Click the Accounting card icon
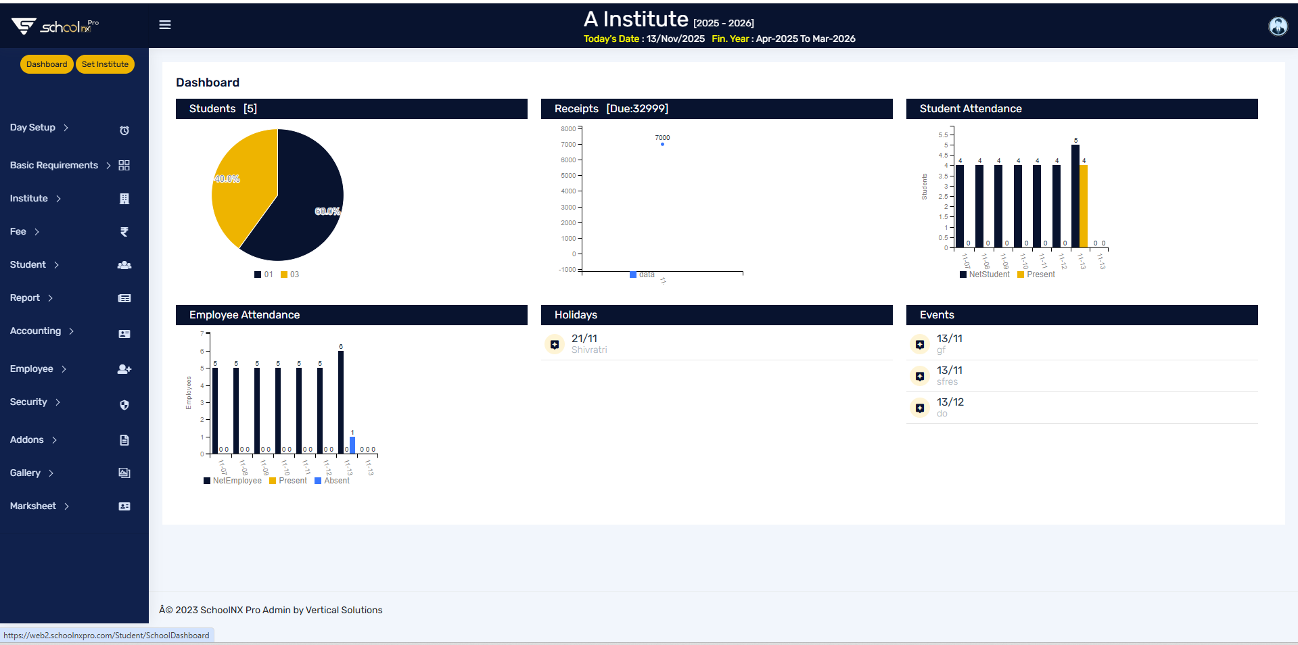 124,334
